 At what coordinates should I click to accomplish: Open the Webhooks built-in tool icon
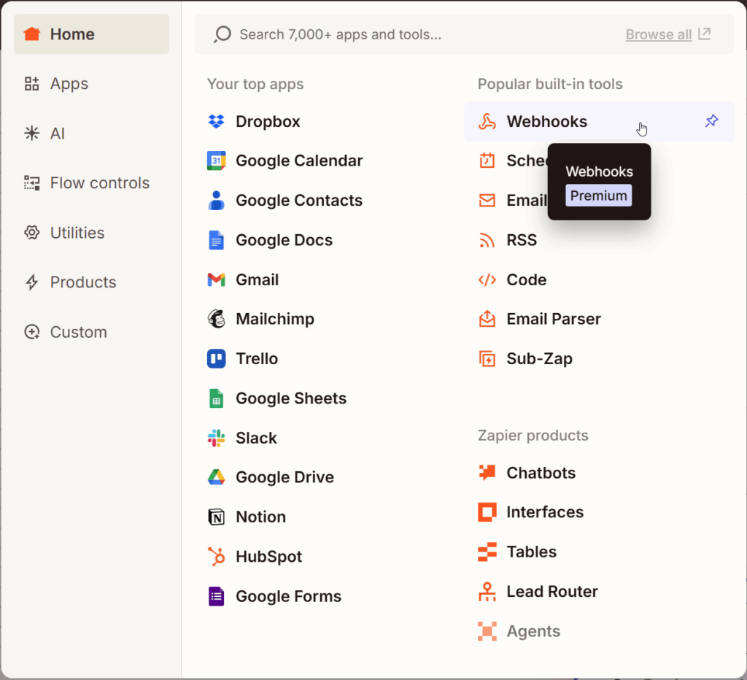click(x=487, y=121)
